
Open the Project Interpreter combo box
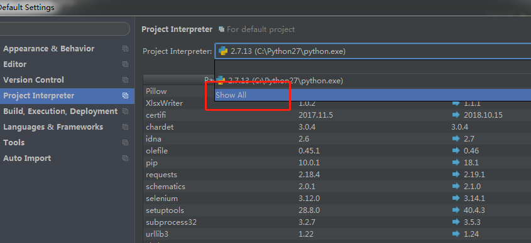point(373,51)
